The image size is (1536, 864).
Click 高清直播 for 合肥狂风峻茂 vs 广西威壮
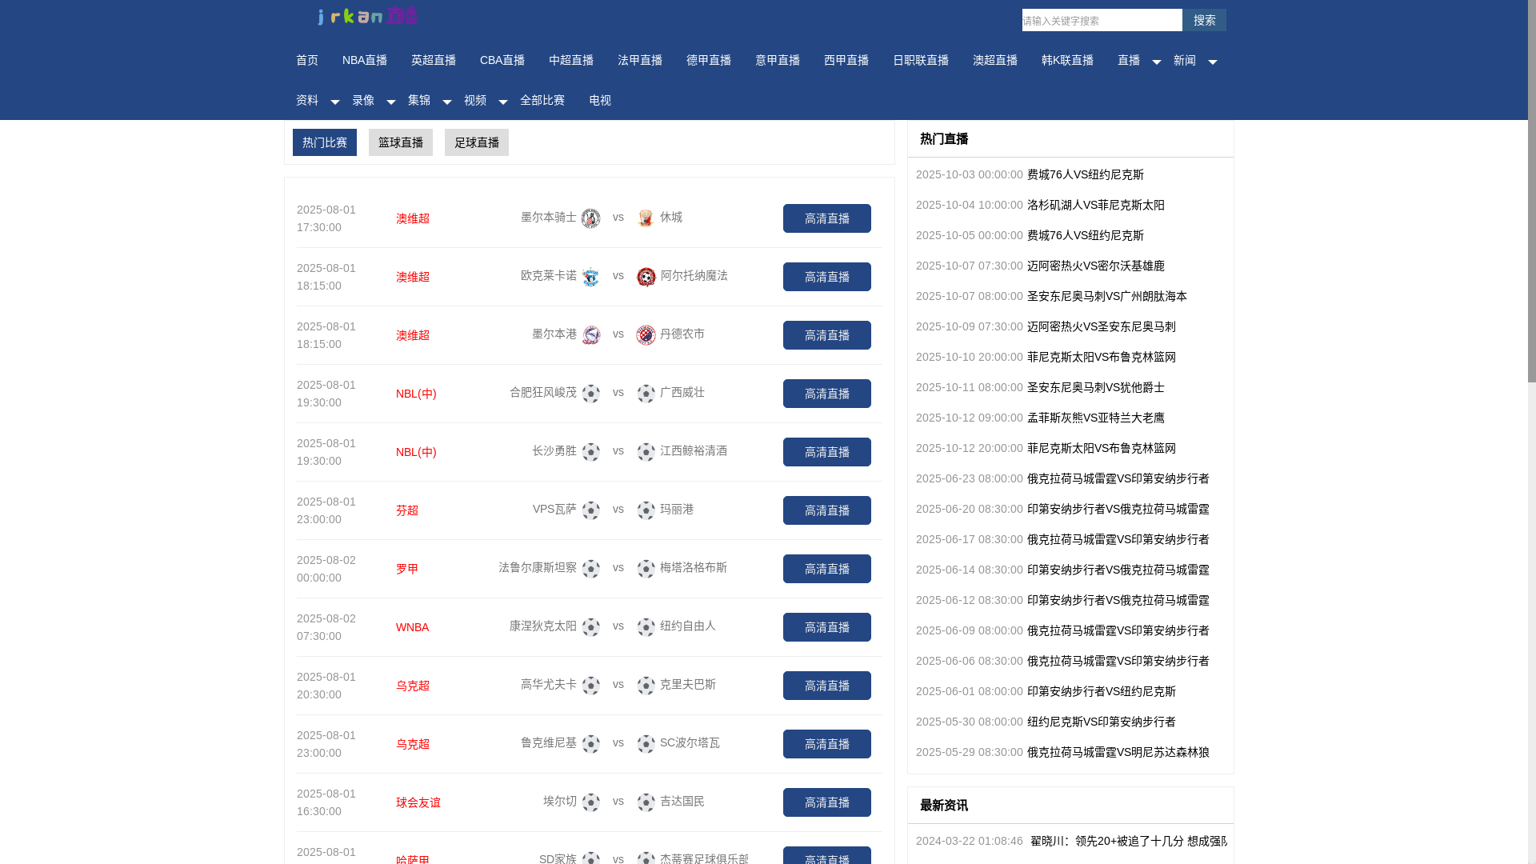pos(827,394)
